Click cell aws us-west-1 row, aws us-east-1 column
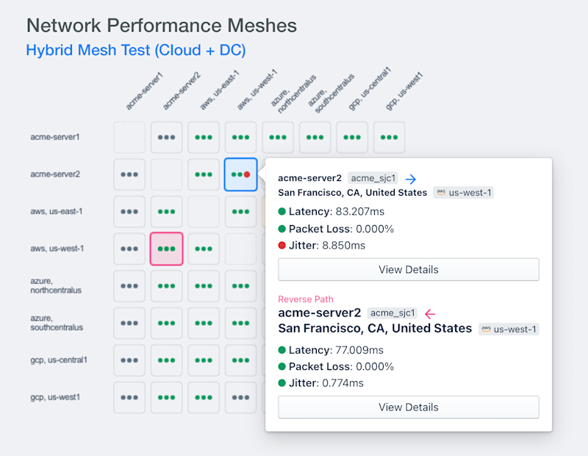588x456 pixels. click(204, 249)
